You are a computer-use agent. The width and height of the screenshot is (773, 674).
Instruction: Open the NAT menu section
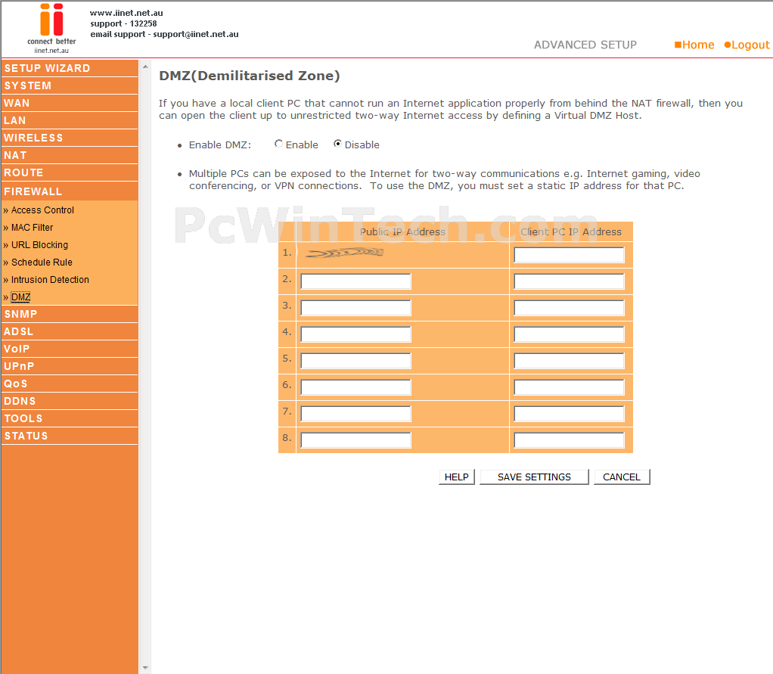click(70, 155)
